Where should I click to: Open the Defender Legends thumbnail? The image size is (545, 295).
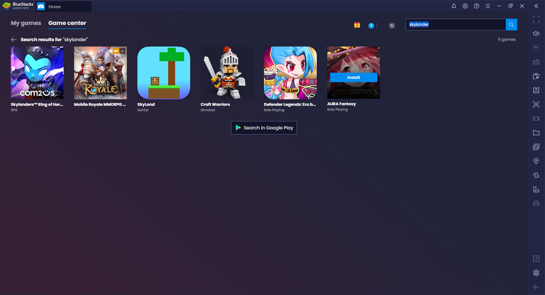[290, 73]
